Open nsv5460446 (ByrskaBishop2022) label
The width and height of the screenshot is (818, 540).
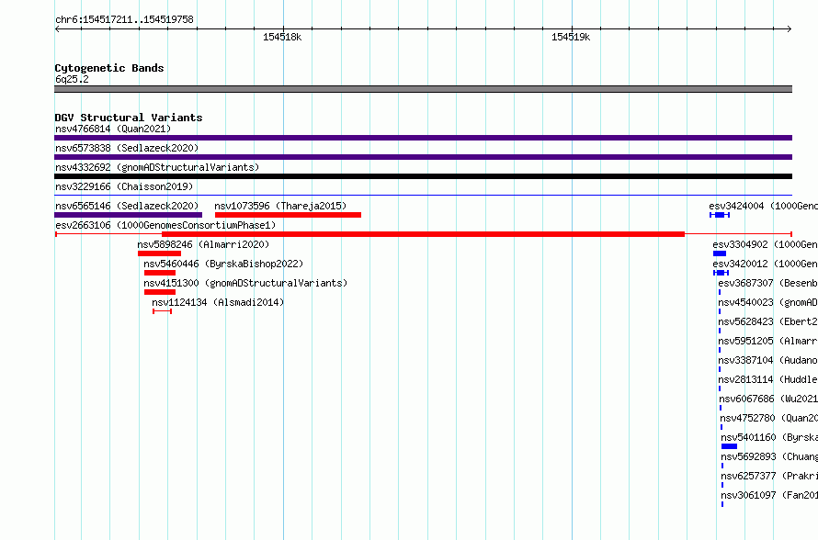(x=223, y=264)
